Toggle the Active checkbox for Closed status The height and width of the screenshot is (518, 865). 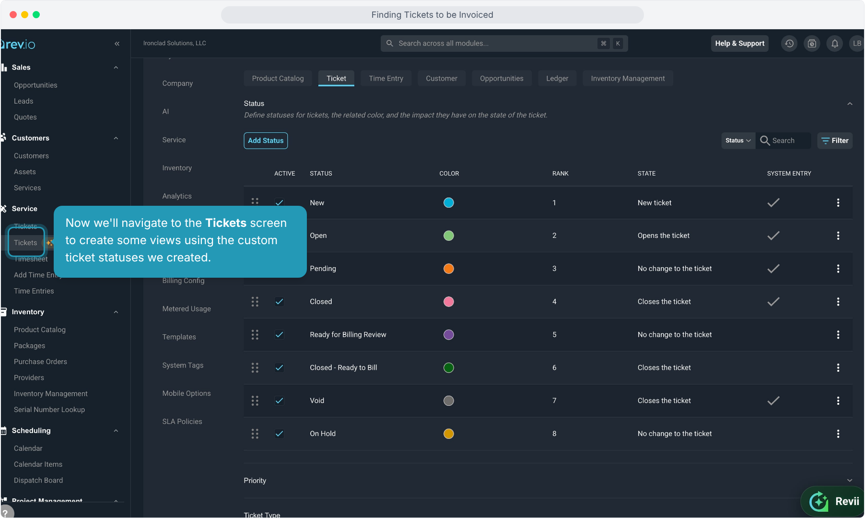(x=279, y=302)
